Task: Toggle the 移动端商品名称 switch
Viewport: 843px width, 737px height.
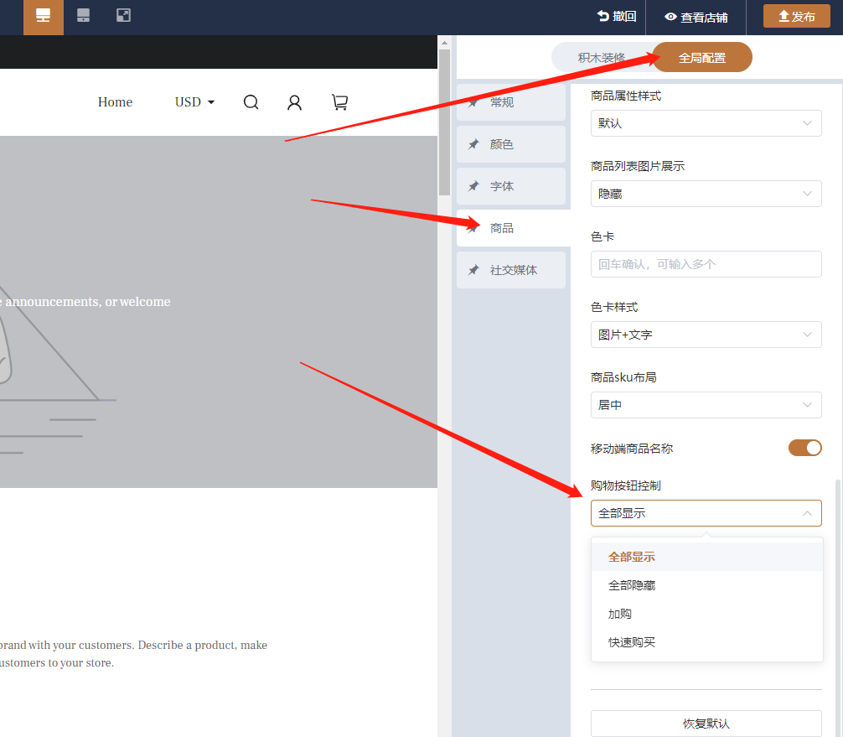Action: click(x=804, y=448)
